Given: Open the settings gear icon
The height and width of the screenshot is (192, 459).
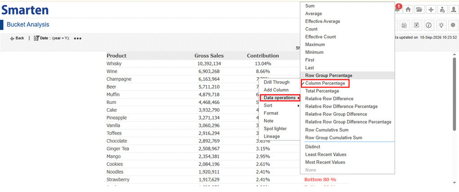Looking at the screenshot, I should point(454,26).
